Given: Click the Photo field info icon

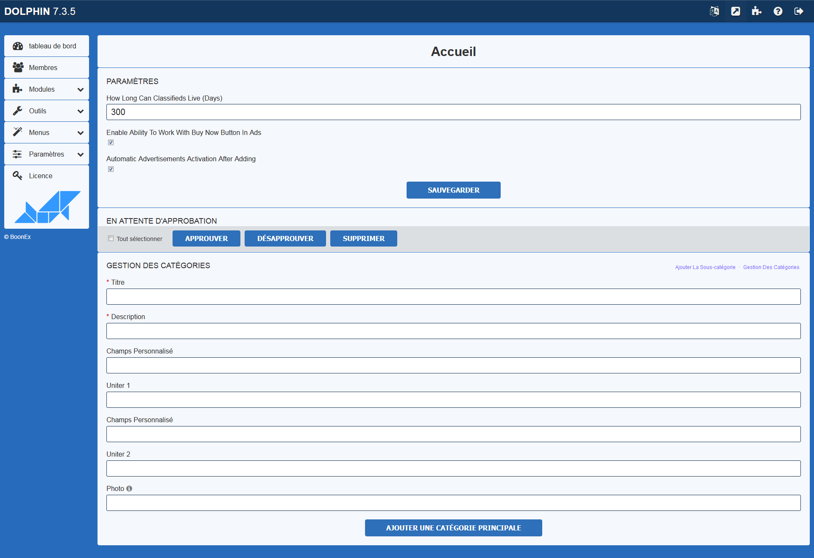Looking at the screenshot, I should pyautogui.click(x=129, y=488).
